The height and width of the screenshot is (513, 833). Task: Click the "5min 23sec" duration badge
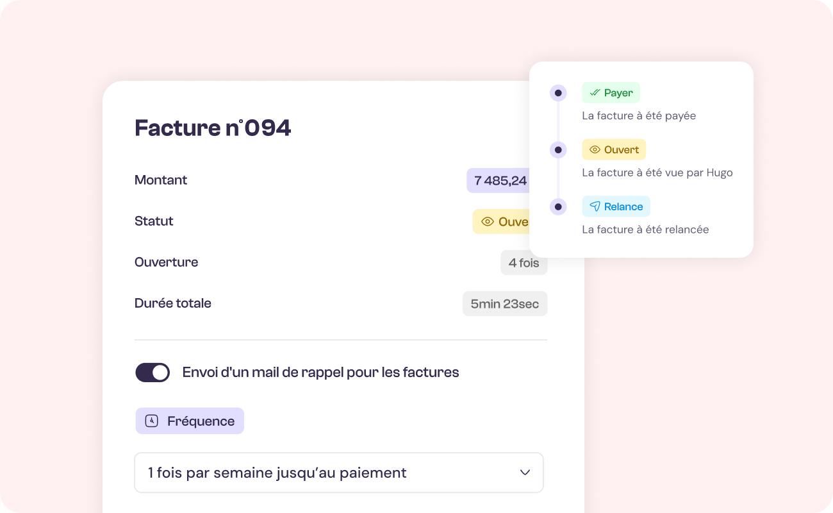point(505,303)
